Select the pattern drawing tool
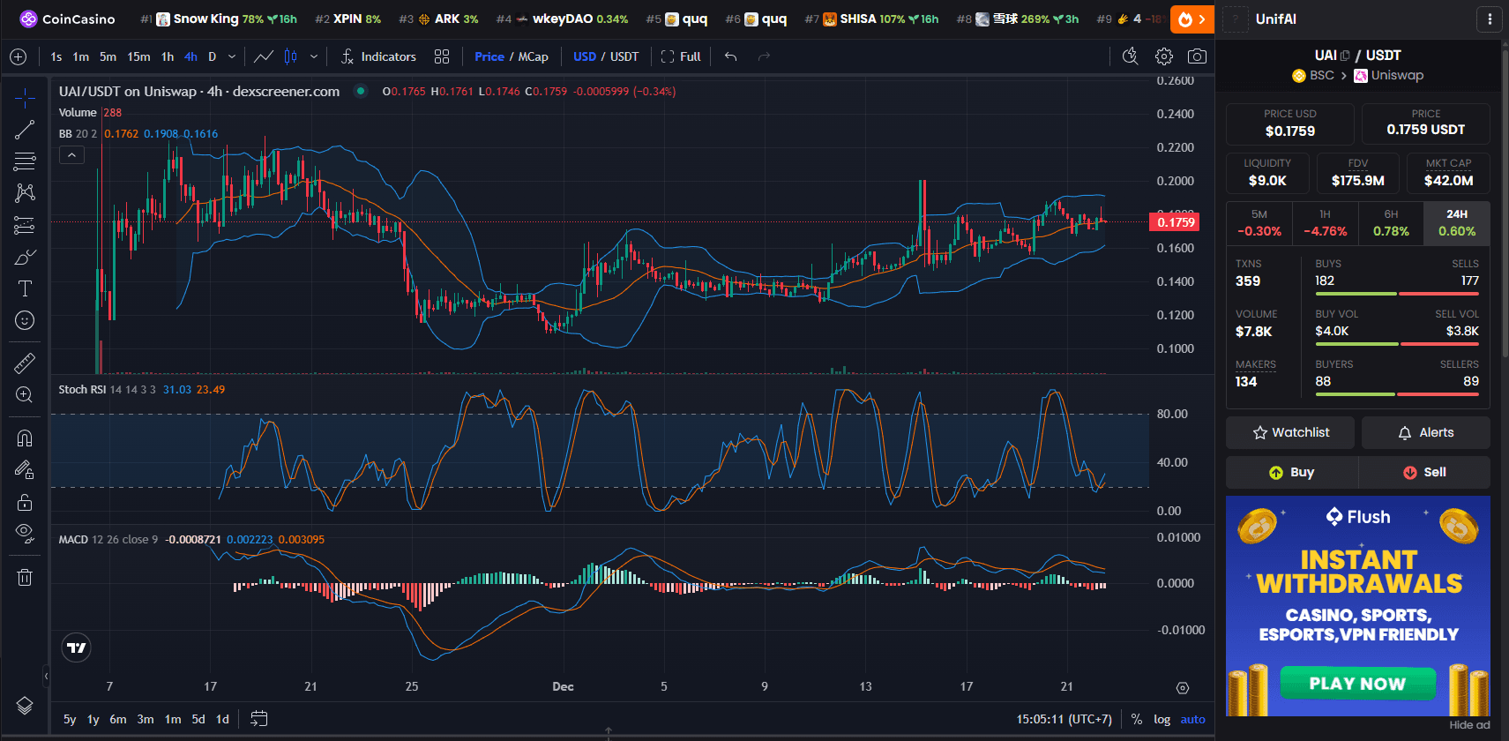Screen dimensions: 1509x741 pos(25,193)
